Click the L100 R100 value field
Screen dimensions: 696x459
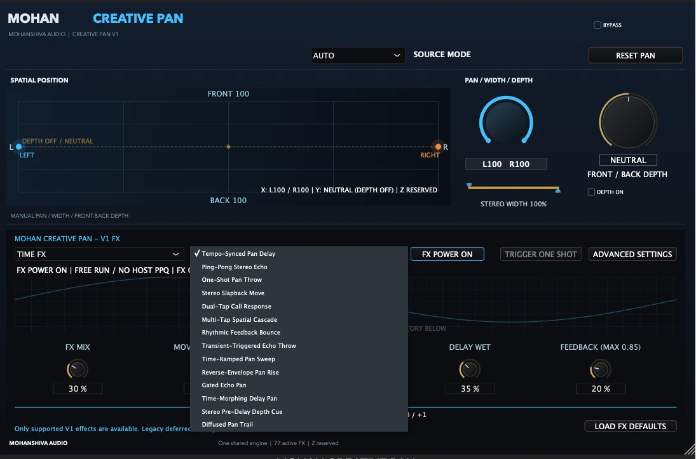tap(506, 164)
